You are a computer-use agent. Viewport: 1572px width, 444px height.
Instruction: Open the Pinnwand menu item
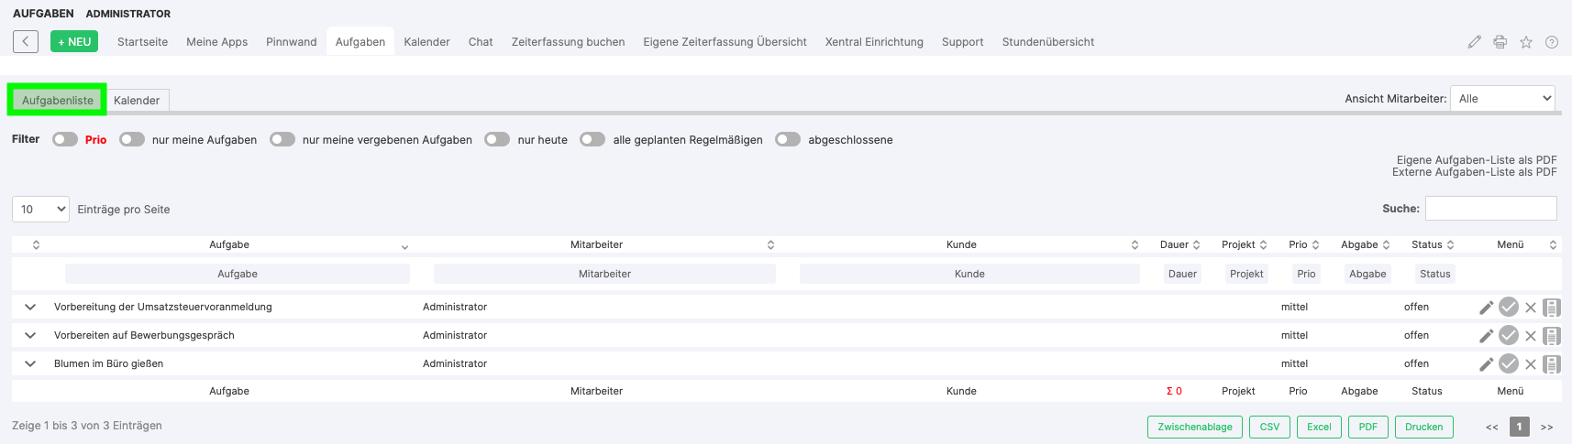tap(291, 42)
